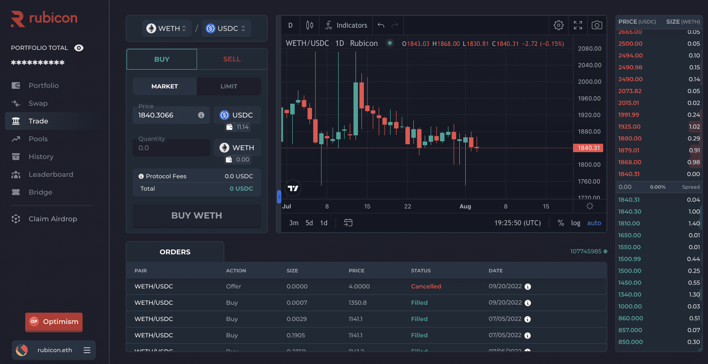The width and height of the screenshot is (708, 364).
Task: Click the 1840.31 price label on chart axis
Action: click(588, 148)
